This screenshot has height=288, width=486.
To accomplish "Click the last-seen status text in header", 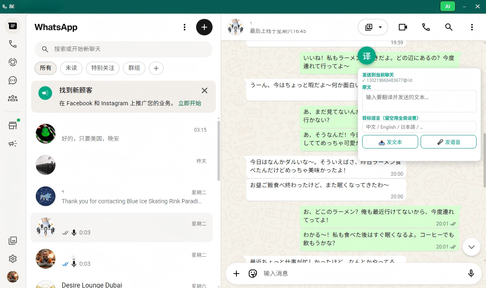I will click(278, 31).
